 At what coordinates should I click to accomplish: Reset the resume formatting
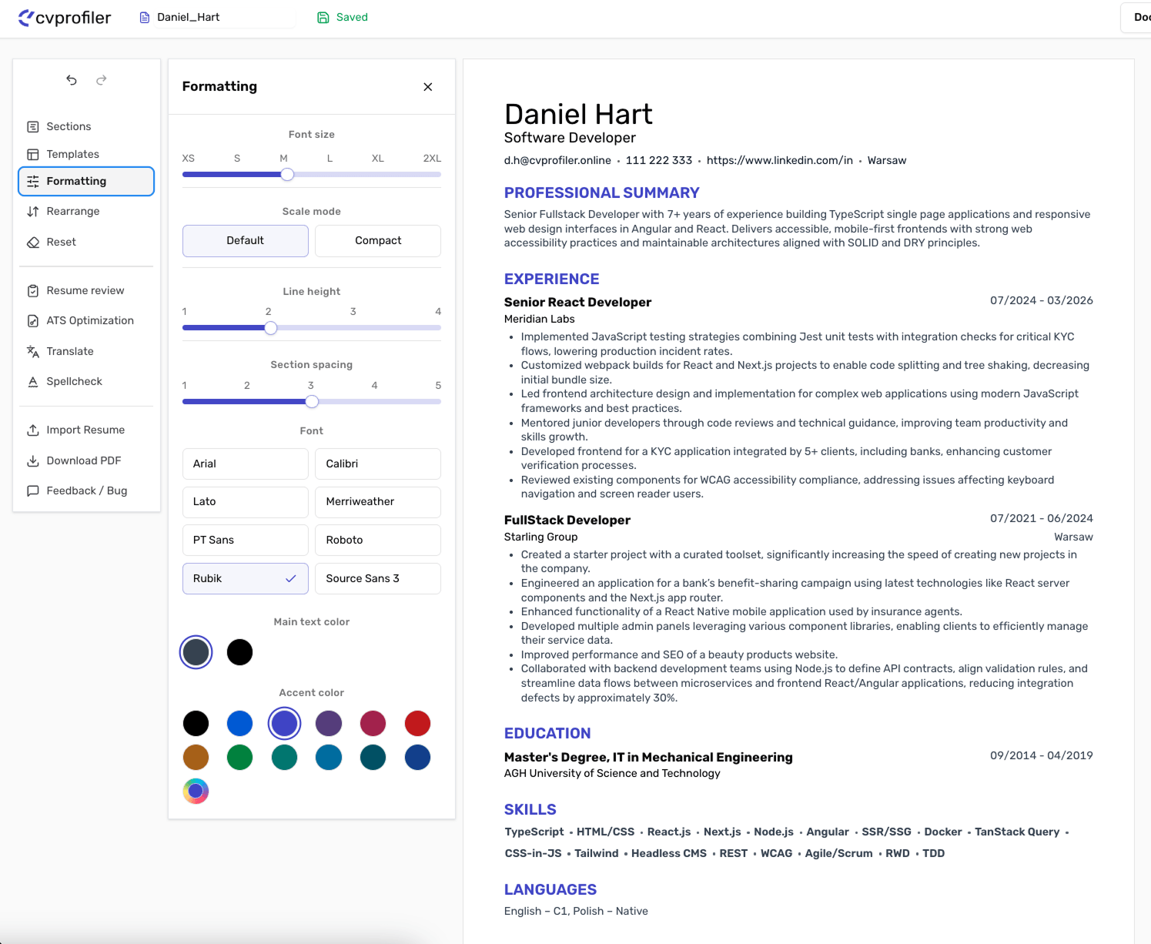click(x=62, y=241)
